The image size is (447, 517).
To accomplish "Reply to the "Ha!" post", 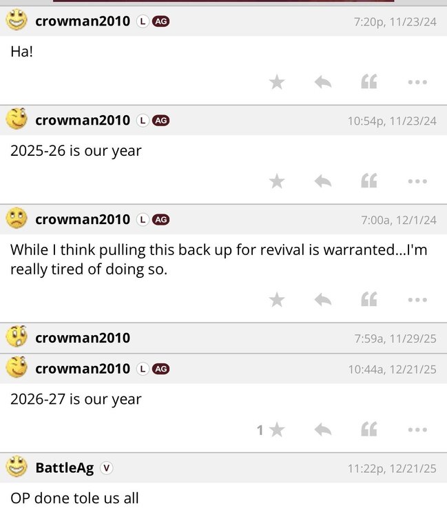I will (x=323, y=82).
